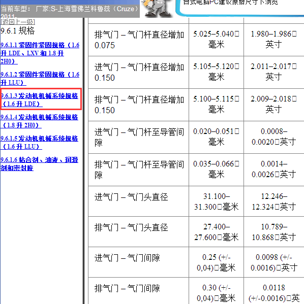304x304 pixels.
Task: Select value 0.0008–0.0020 英寸
Action: click(x=273, y=137)
